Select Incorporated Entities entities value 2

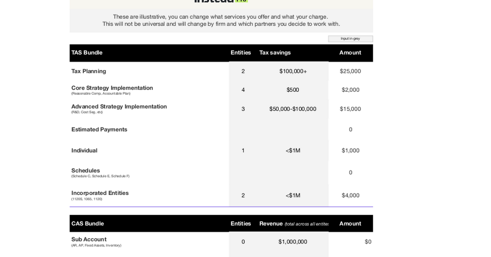243,195
